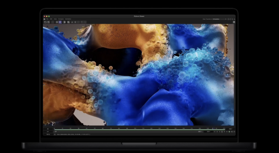Click the Open image folder icon
The width and height of the screenshot is (279, 153).
[45, 22]
